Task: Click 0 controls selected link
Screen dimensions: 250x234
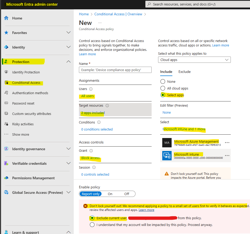Action: point(95,174)
